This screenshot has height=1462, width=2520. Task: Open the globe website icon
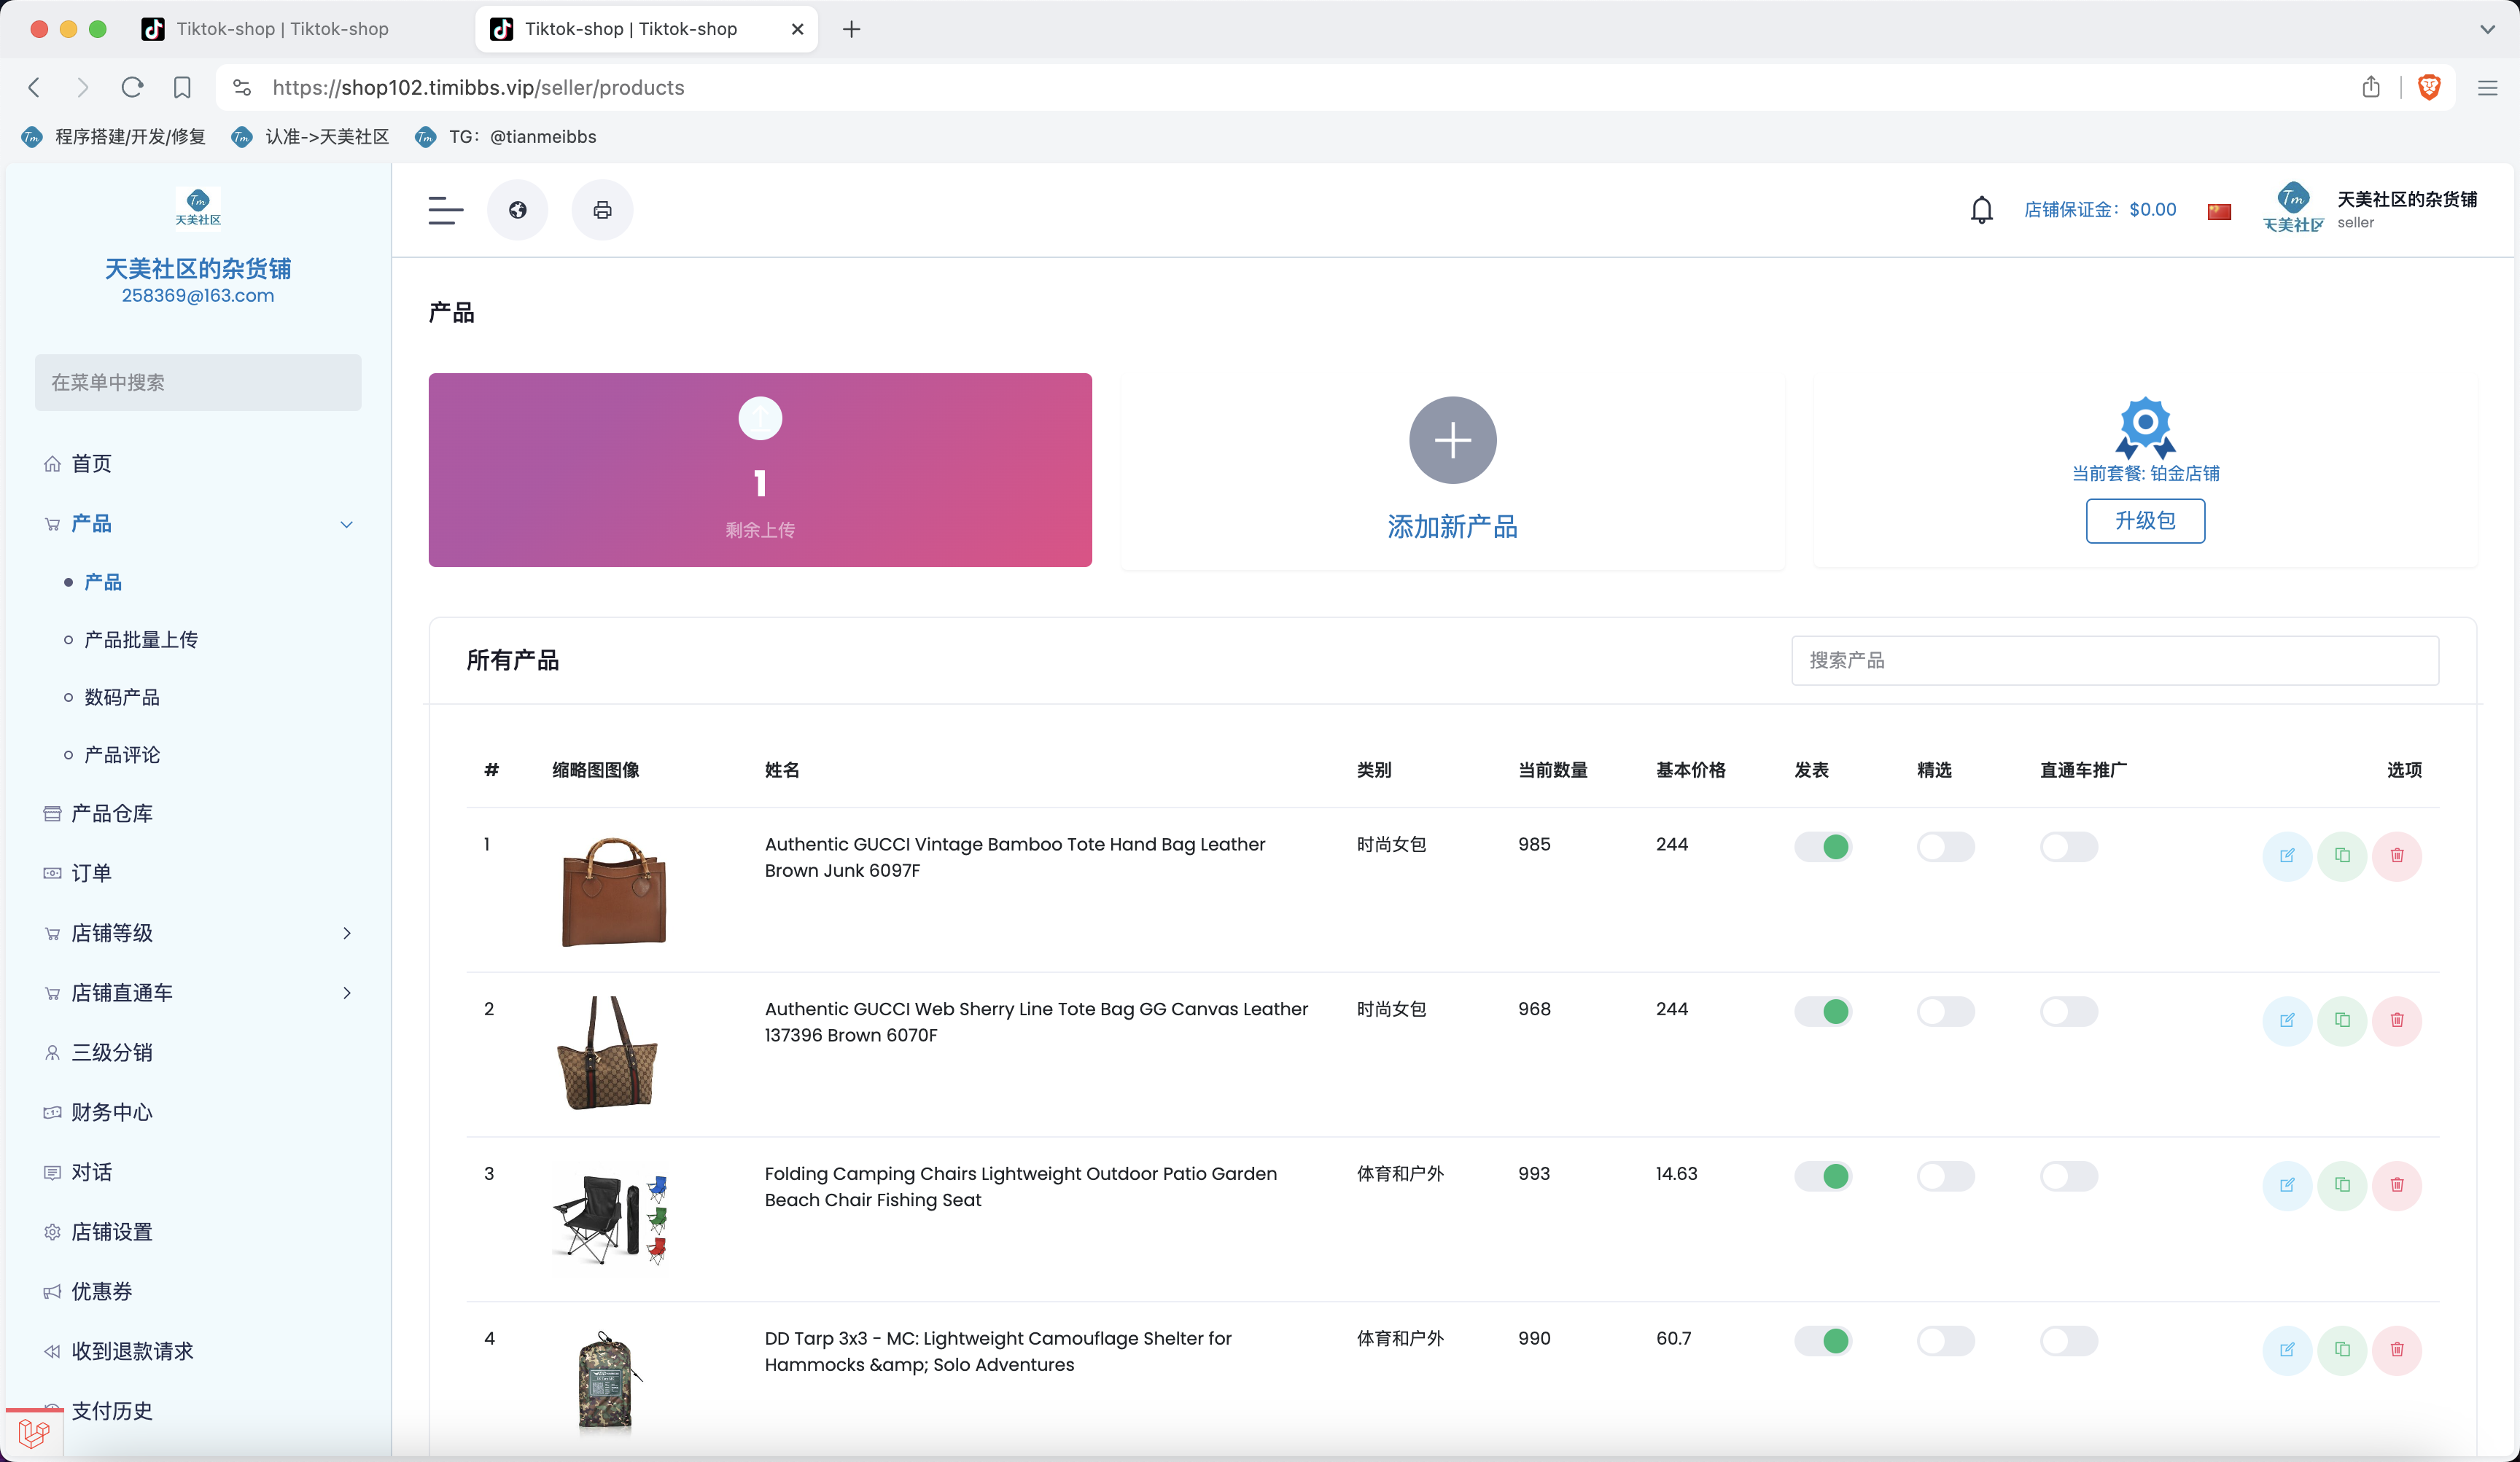pyautogui.click(x=517, y=210)
